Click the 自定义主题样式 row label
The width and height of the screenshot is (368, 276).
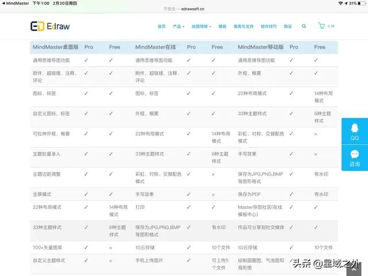49,260
